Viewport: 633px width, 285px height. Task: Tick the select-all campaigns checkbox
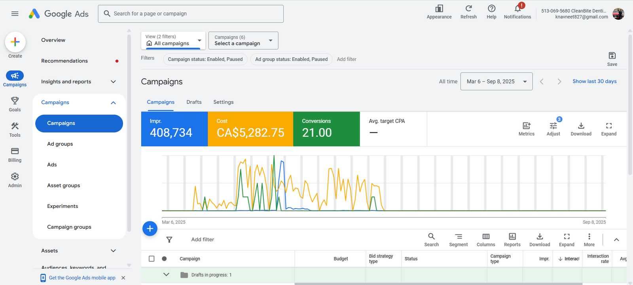point(152,259)
